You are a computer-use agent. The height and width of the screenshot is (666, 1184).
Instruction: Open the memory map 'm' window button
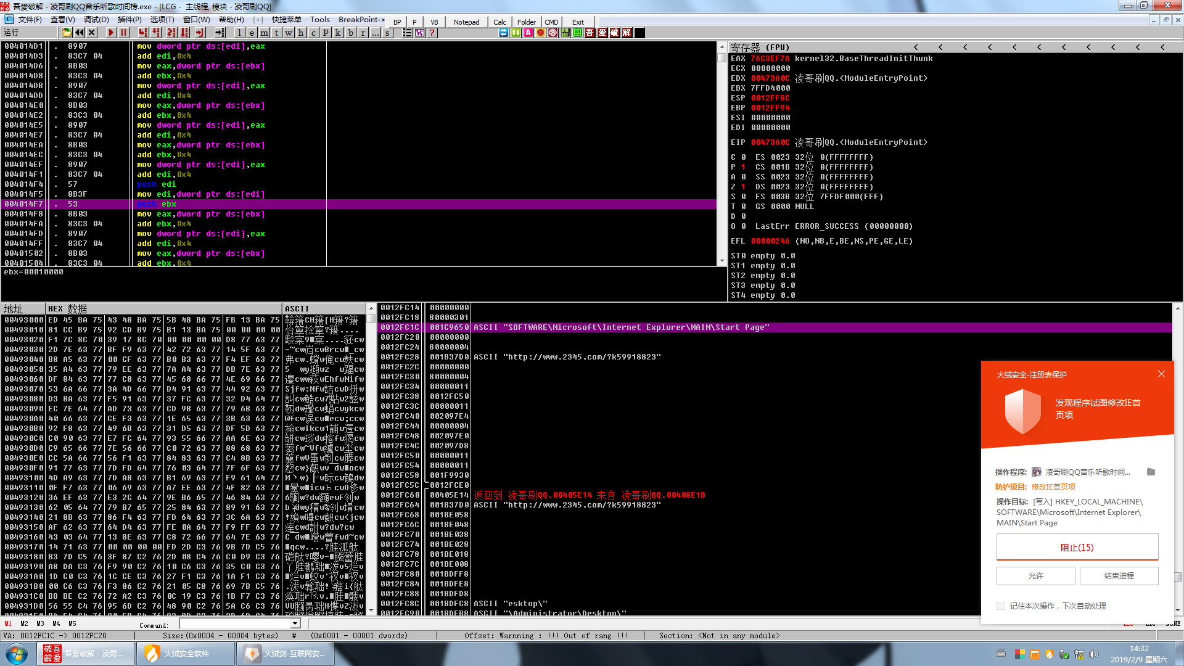point(264,33)
